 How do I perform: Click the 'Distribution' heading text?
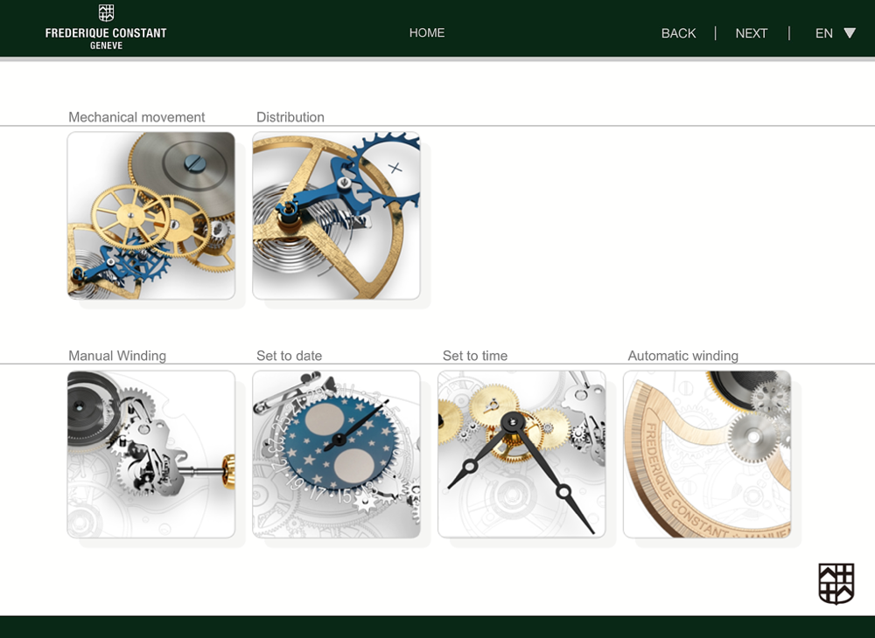[x=290, y=117]
